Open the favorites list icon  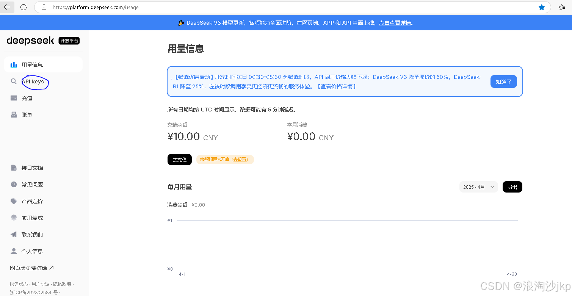point(562,7)
